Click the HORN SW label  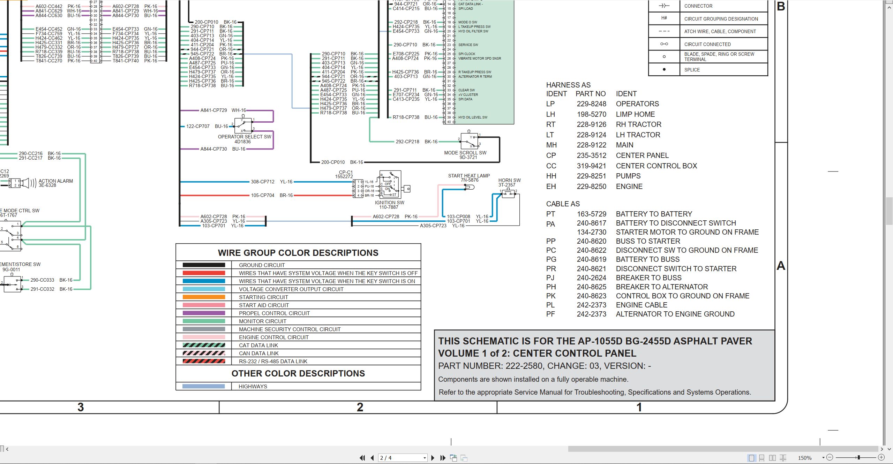coord(510,180)
